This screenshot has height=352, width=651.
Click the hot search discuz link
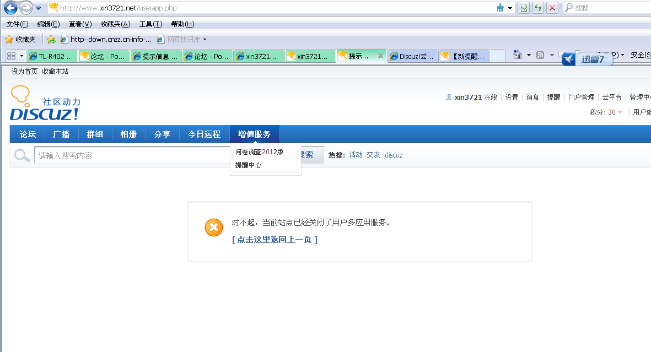[394, 155]
